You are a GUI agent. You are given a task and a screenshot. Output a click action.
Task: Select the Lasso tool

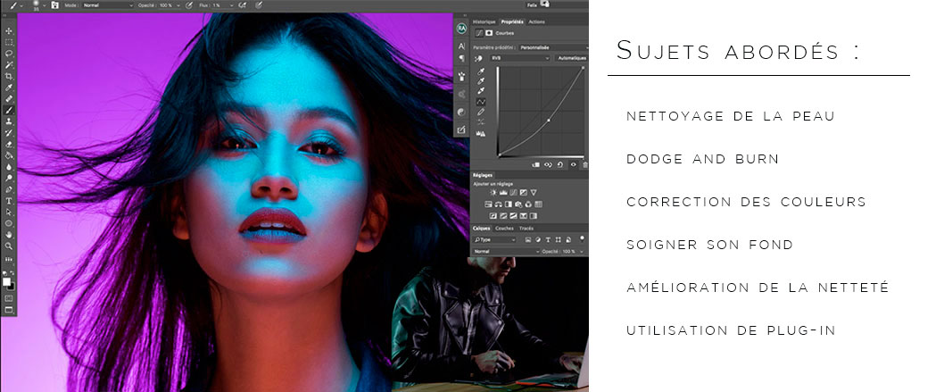[x=9, y=53]
